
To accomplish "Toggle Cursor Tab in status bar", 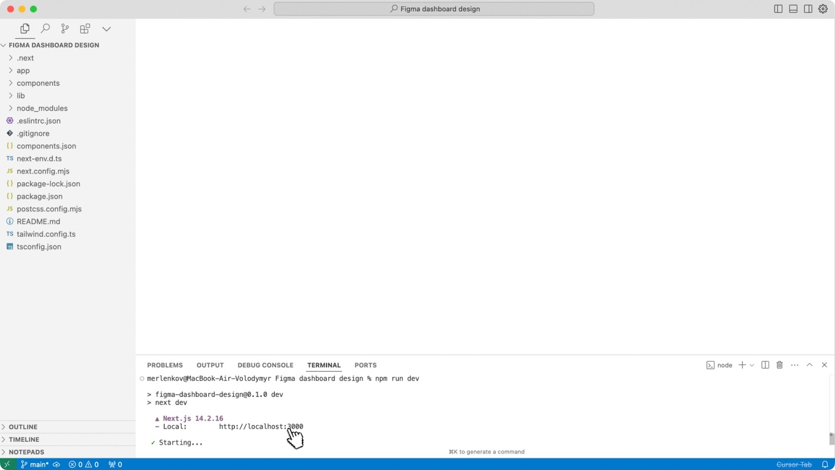I will click(x=794, y=464).
